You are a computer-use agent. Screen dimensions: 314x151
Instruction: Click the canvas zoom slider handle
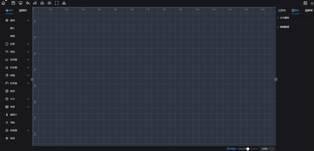click(248, 149)
